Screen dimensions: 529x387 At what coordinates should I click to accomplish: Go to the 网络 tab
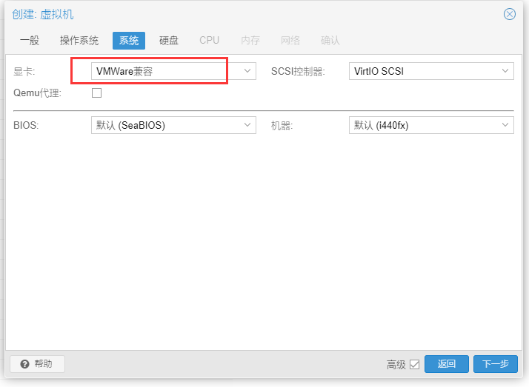(x=290, y=41)
